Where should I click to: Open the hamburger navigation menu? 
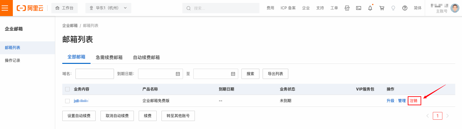[6, 8]
